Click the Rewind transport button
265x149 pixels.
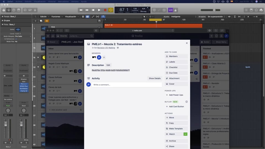click(x=81, y=10)
